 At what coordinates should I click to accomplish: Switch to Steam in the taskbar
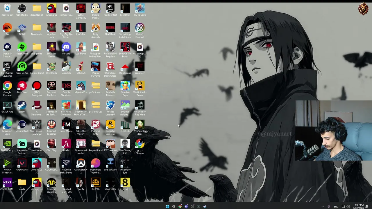[205, 206]
